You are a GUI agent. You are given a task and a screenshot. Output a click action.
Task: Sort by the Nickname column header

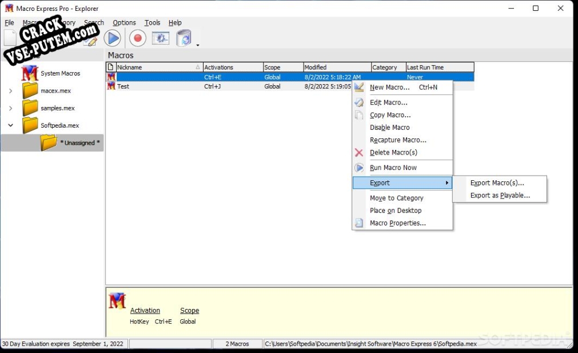pyautogui.click(x=160, y=67)
